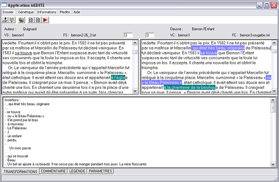Click the document icon beside the folder icon

31,20
